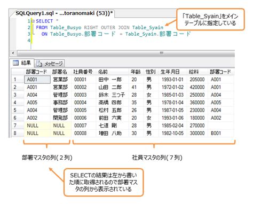Image resolution: width=253 pixels, height=204 pixels.
Task: Click the name cell 高橋 四郎
Action: pos(113,103)
